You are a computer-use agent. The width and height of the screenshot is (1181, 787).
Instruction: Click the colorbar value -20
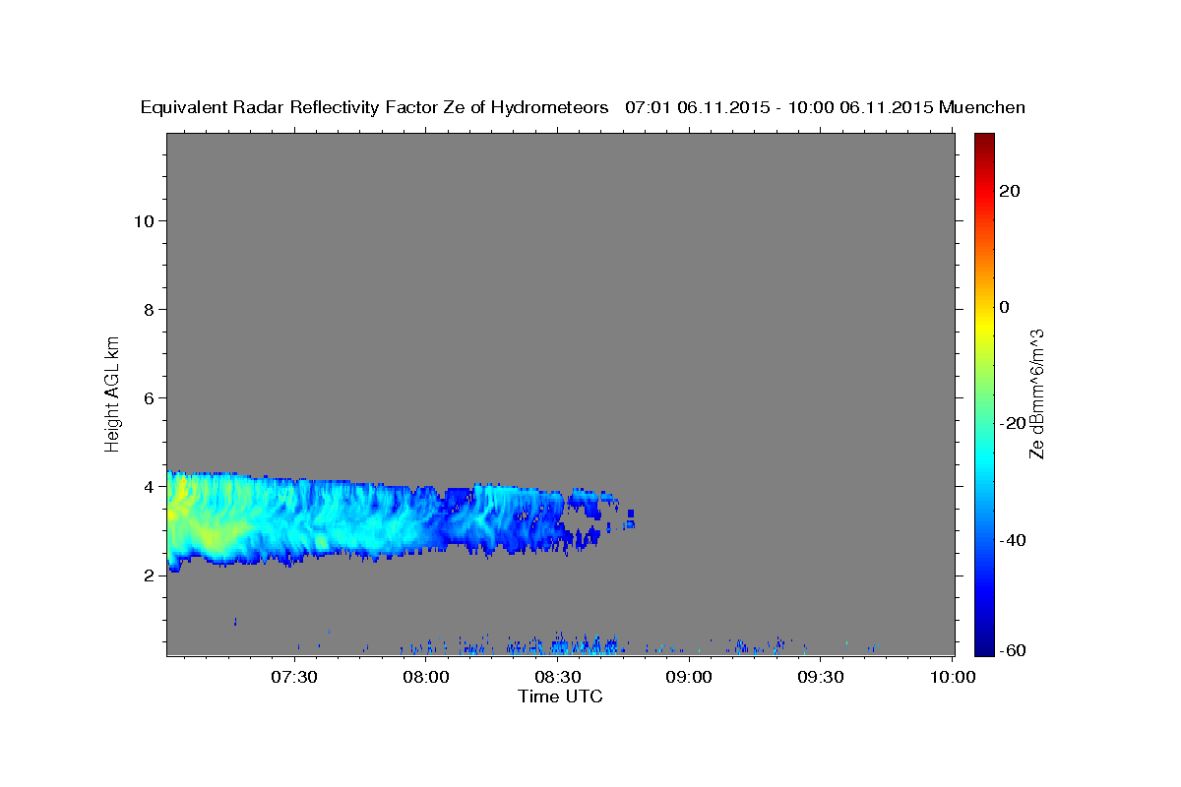point(1011,423)
